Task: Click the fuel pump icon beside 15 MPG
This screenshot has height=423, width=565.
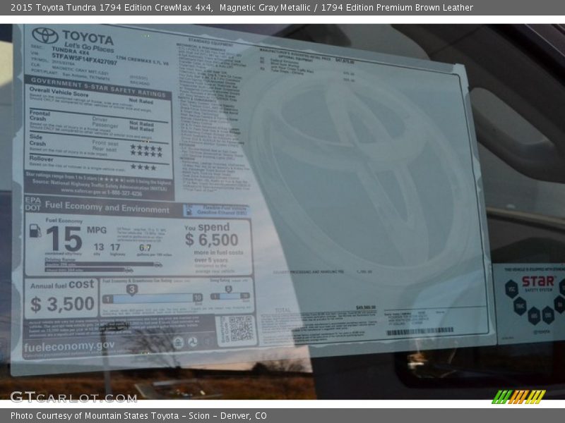Action: [35, 231]
